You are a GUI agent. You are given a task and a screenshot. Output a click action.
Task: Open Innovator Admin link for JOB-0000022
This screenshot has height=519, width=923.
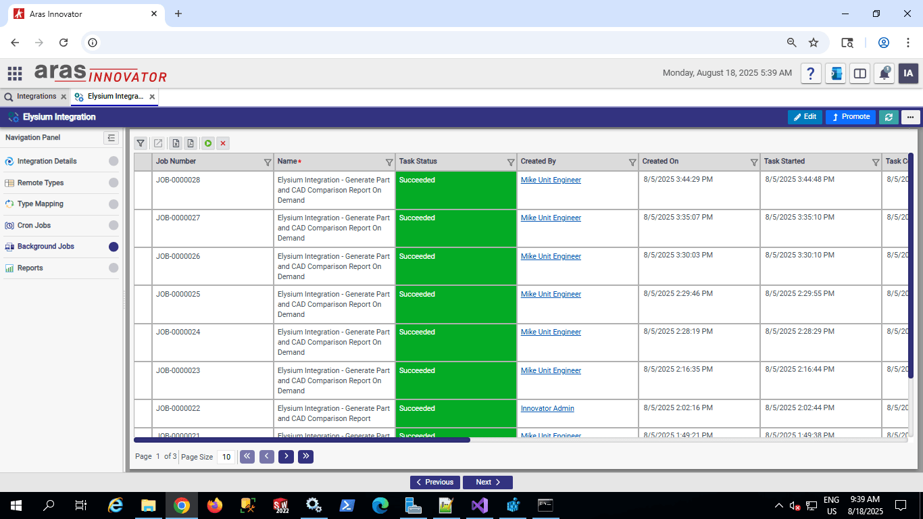coord(547,408)
